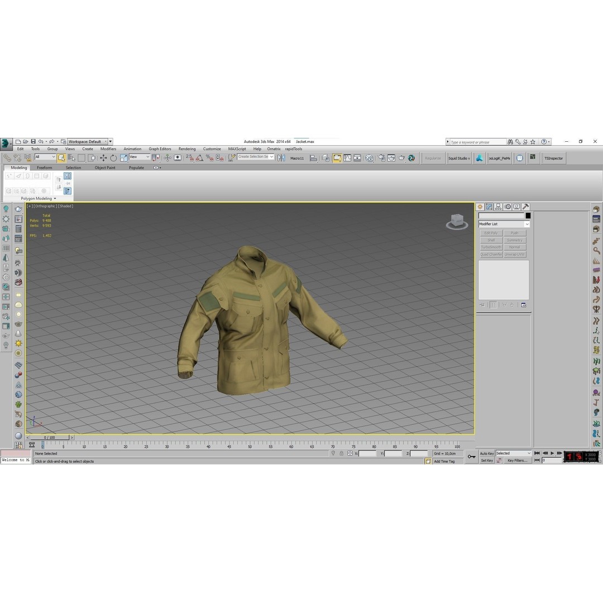Toggle Auto Key animation mode
603x603 pixels.
tap(486, 453)
